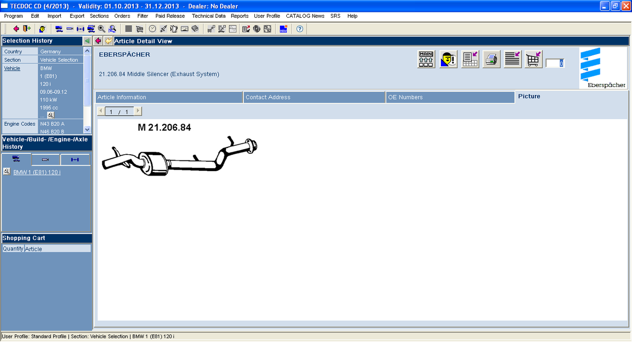Collapse Selection History with green arrow
632x342 pixels.
[87, 41]
